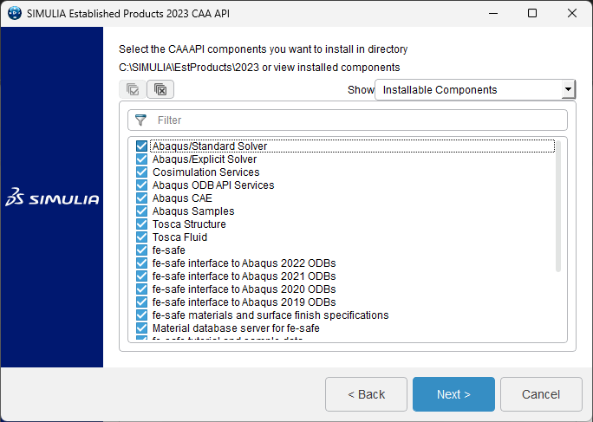Select the Tosca Fluid row text
The width and height of the screenshot is (593, 422).
tap(179, 237)
